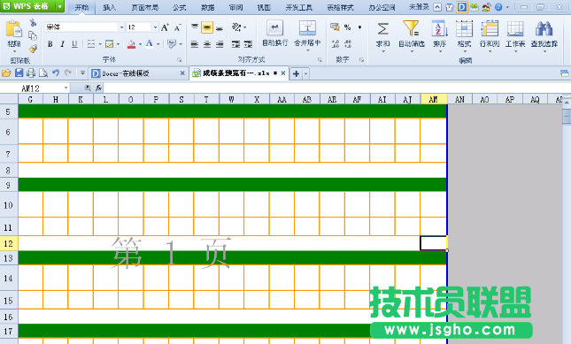The image size is (571, 344).
Task: Switch to the Formulas ribbon tab
Action: [x=179, y=7]
